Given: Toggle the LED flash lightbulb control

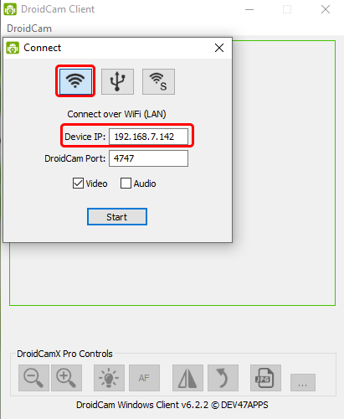Looking at the screenshot, I should (109, 378).
